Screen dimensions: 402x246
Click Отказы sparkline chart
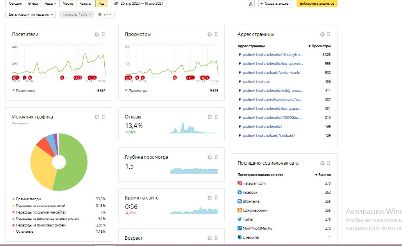click(x=194, y=128)
